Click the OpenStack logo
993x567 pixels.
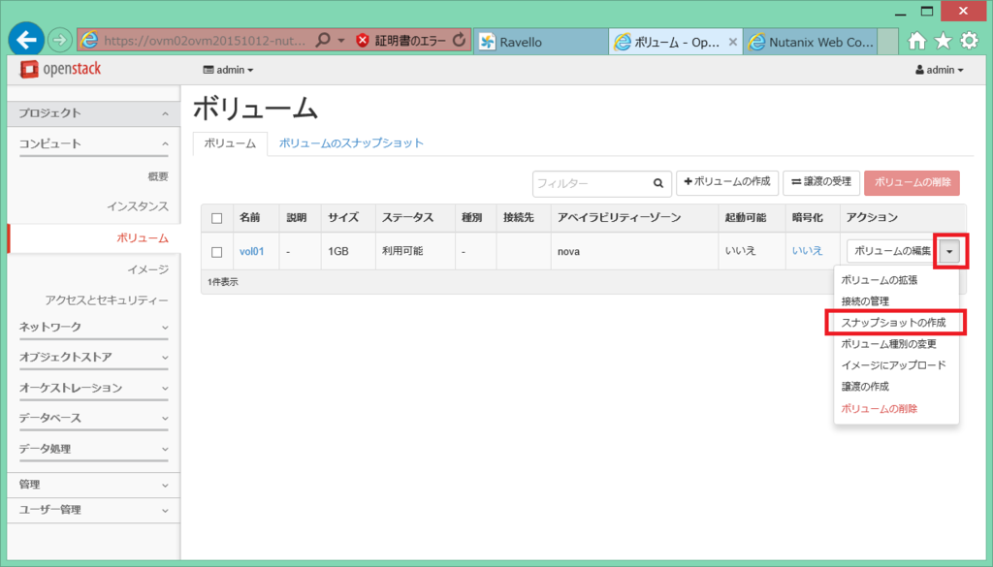pos(60,71)
